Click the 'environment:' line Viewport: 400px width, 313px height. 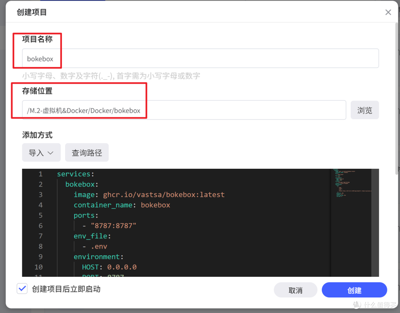99,257
